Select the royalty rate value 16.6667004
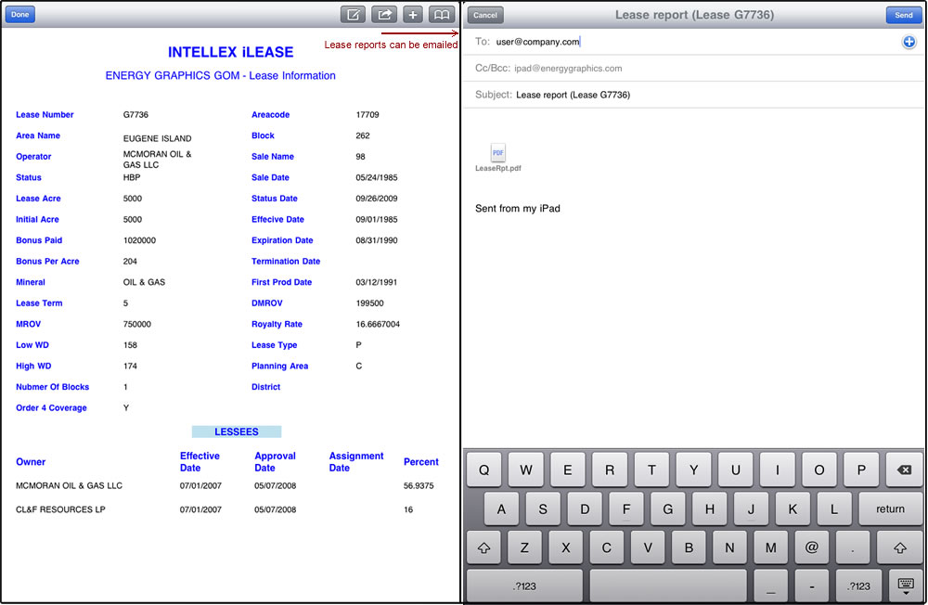928x605 pixels. pos(378,325)
